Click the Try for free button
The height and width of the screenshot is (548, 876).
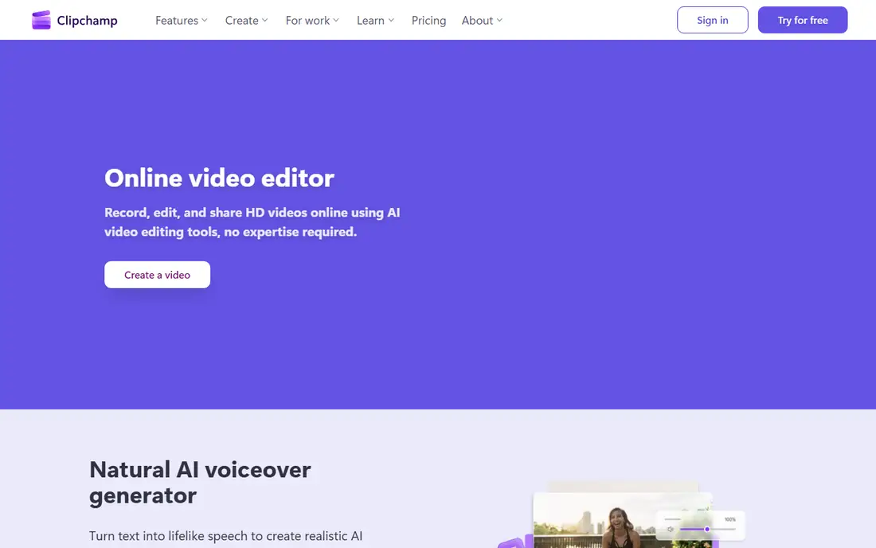[802, 20]
